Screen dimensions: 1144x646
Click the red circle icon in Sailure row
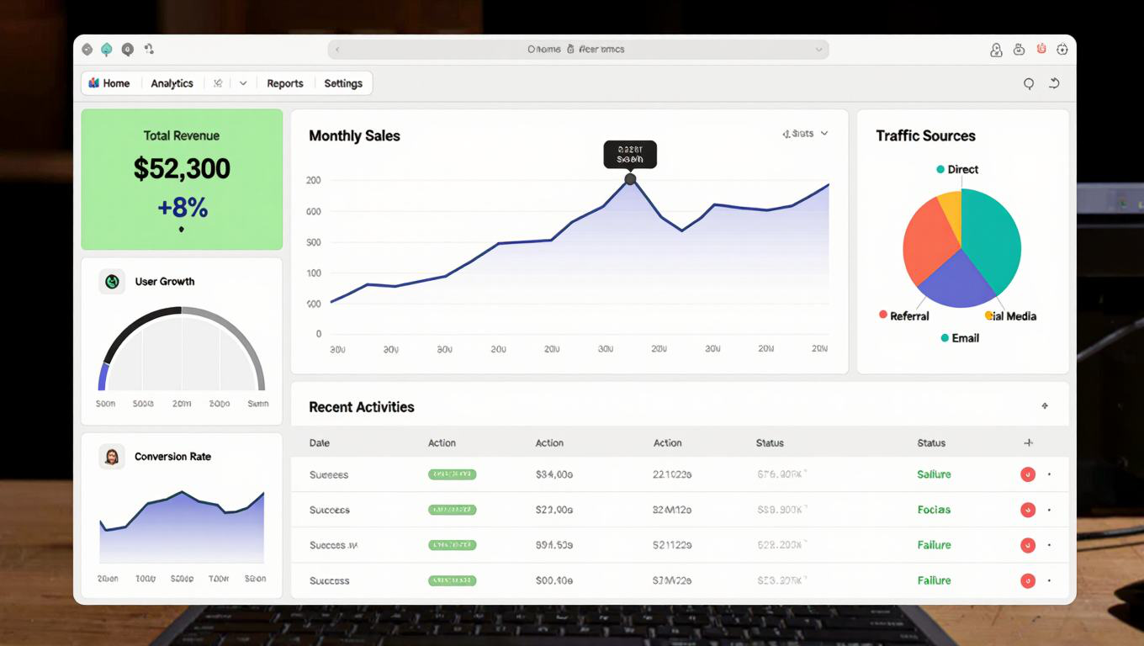[1027, 474]
